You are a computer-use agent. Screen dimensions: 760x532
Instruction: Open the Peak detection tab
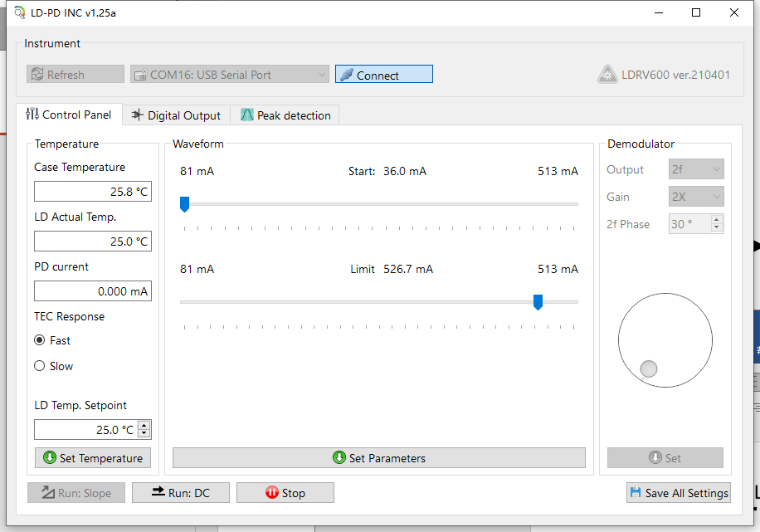click(285, 115)
